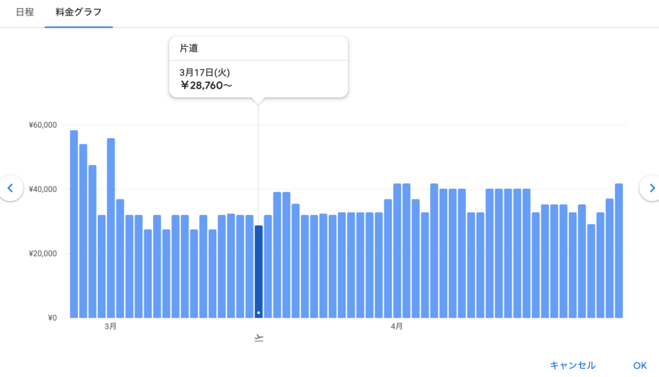Confirm with the OK button
This screenshot has height=377, width=659.
click(x=639, y=365)
